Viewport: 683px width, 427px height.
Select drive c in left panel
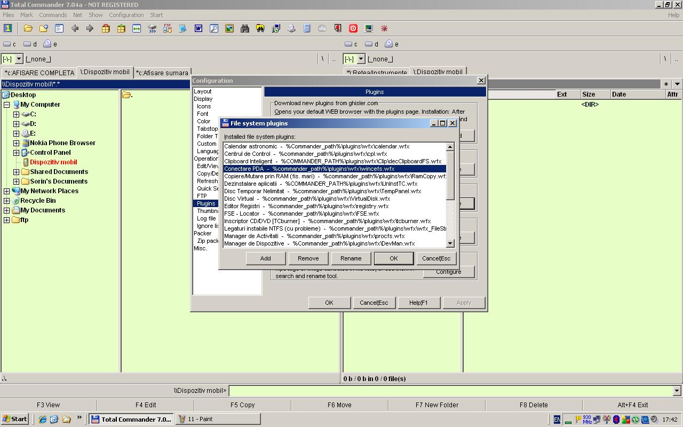(10, 44)
